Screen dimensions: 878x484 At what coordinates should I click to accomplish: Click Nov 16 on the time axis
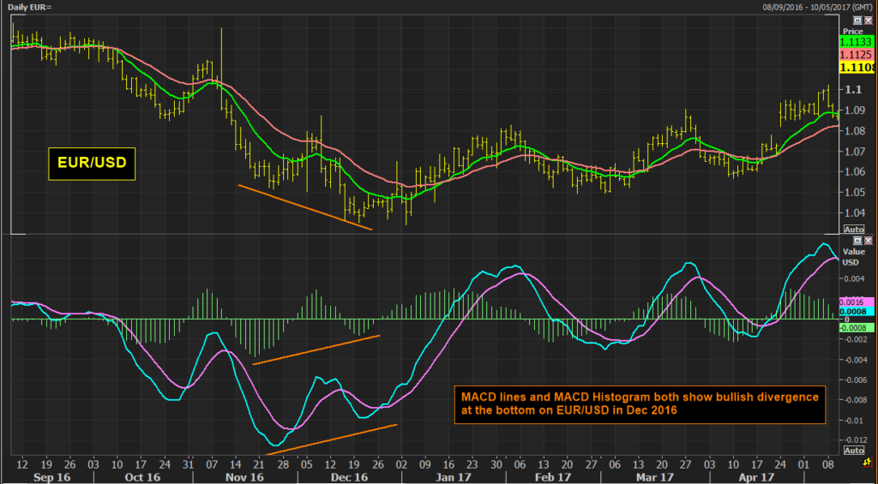click(246, 477)
